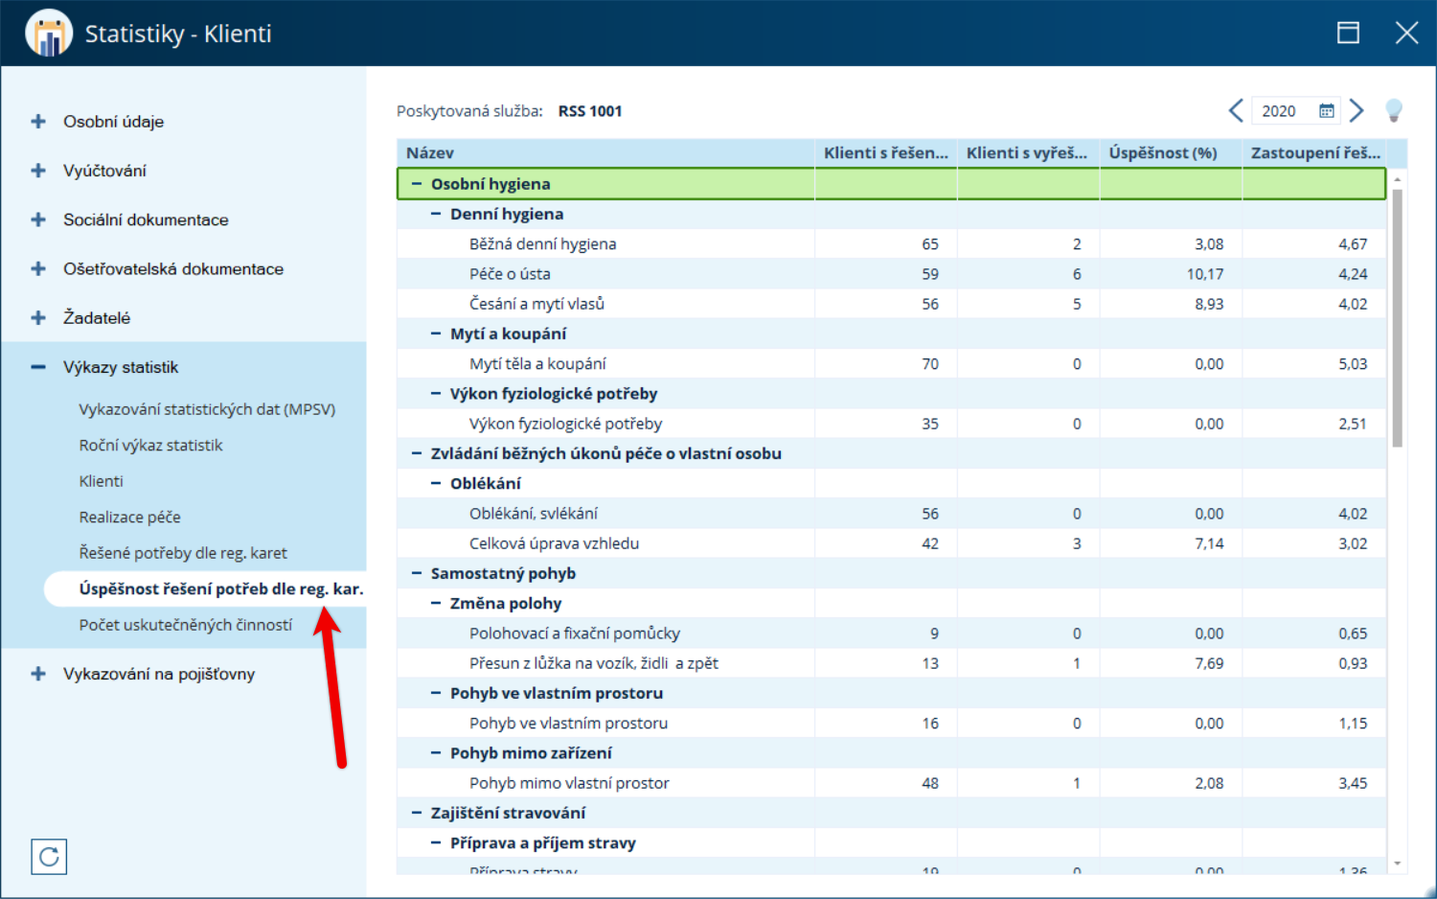Image resolution: width=1437 pixels, height=899 pixels.
Task: Collapse Pohyb ve vlastním prostoru subgroup
Action: click(x=436, y=693)
